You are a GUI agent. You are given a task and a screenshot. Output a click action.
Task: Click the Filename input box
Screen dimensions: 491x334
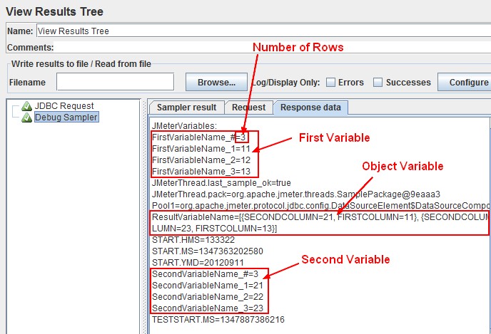126,83
